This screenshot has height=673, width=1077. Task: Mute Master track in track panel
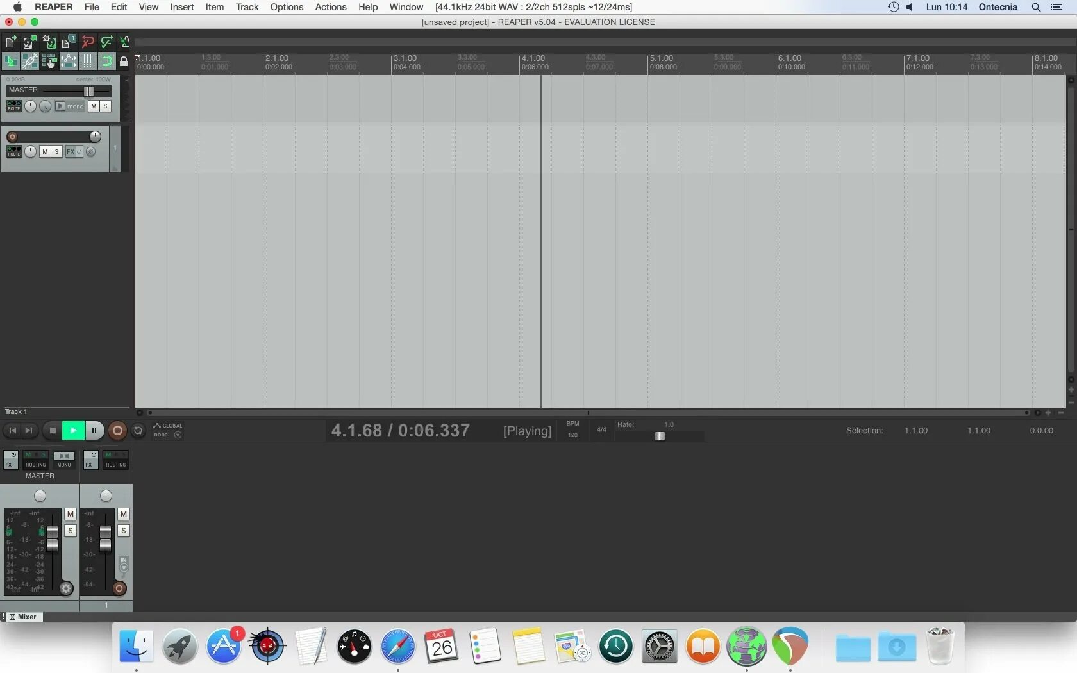coord(94,106)
